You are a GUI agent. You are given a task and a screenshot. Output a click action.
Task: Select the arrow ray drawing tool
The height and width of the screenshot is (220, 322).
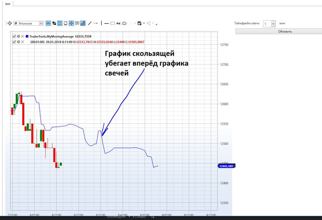[95, 23]
